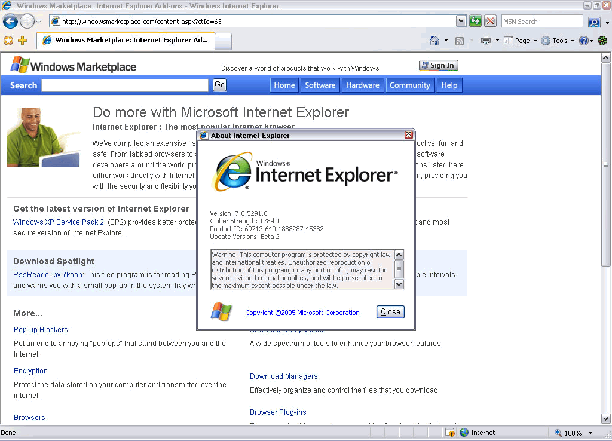Image resolution: width=612 pixels, height=441 pixels.
Task: Click the warning text scrollbar thumb
Action: (399, 269)
